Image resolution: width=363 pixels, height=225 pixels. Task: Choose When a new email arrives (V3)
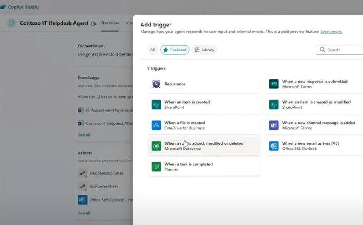click(314, 146)
